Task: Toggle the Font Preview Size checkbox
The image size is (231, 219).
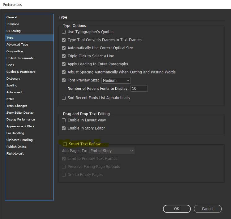Action: [x=64, y=80]
